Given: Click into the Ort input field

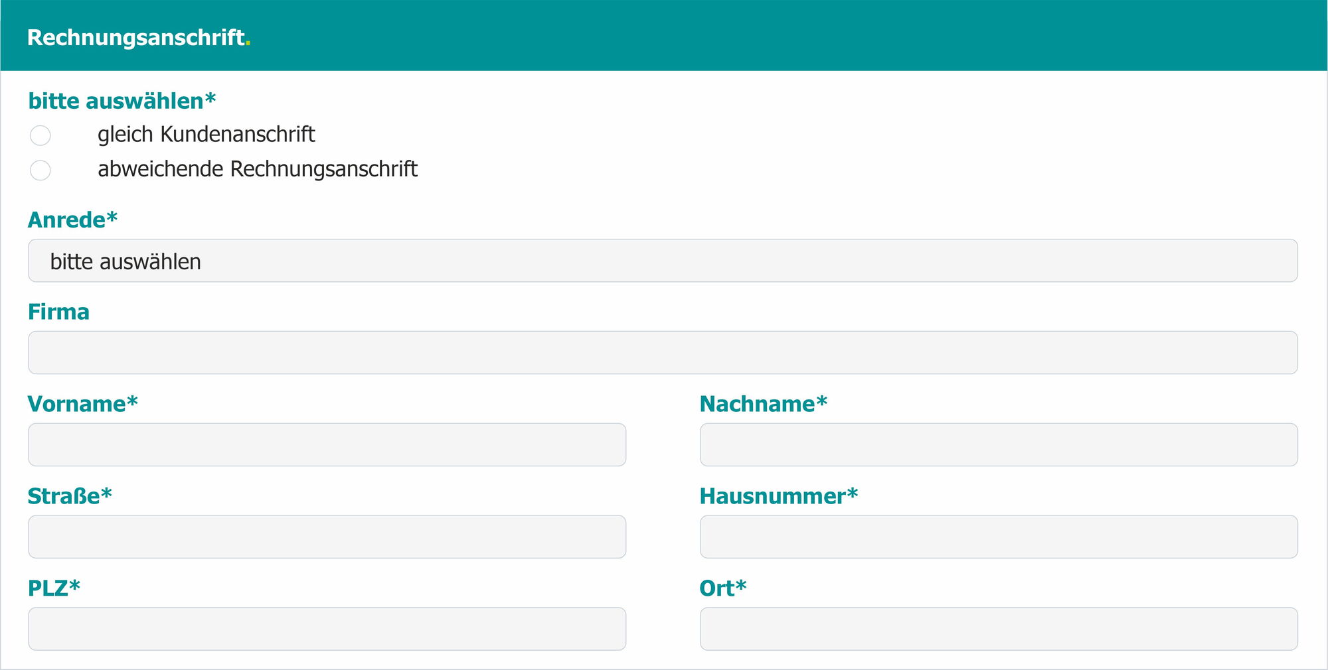Looking at the screenshot, I should tap(999, 630).
